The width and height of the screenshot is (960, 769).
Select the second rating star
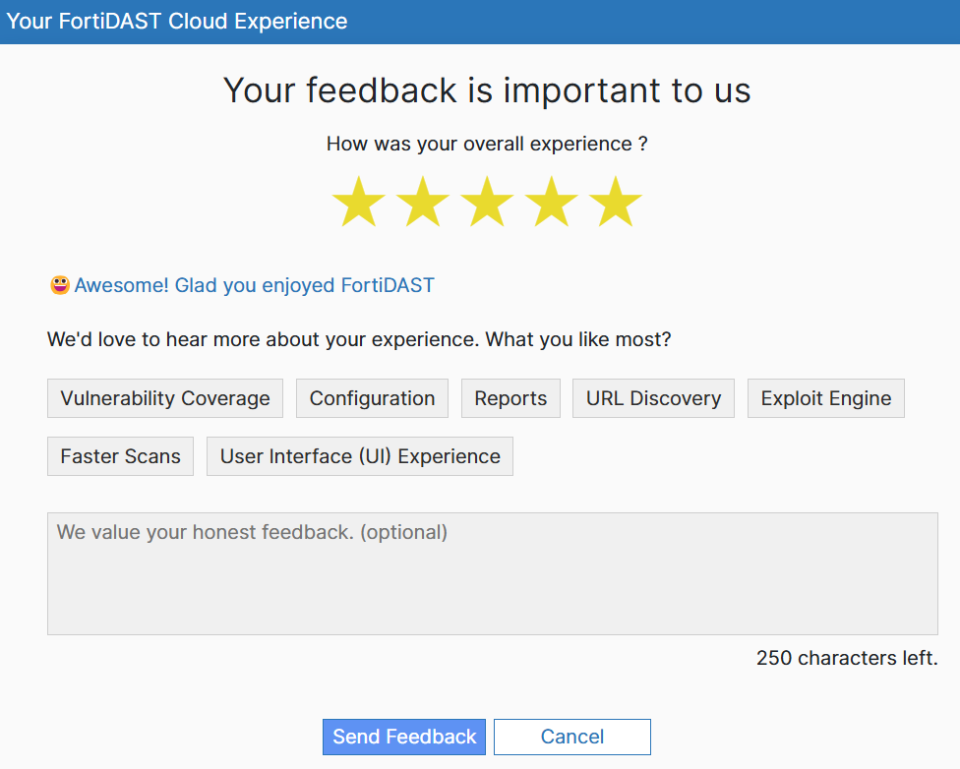[423, 204]
